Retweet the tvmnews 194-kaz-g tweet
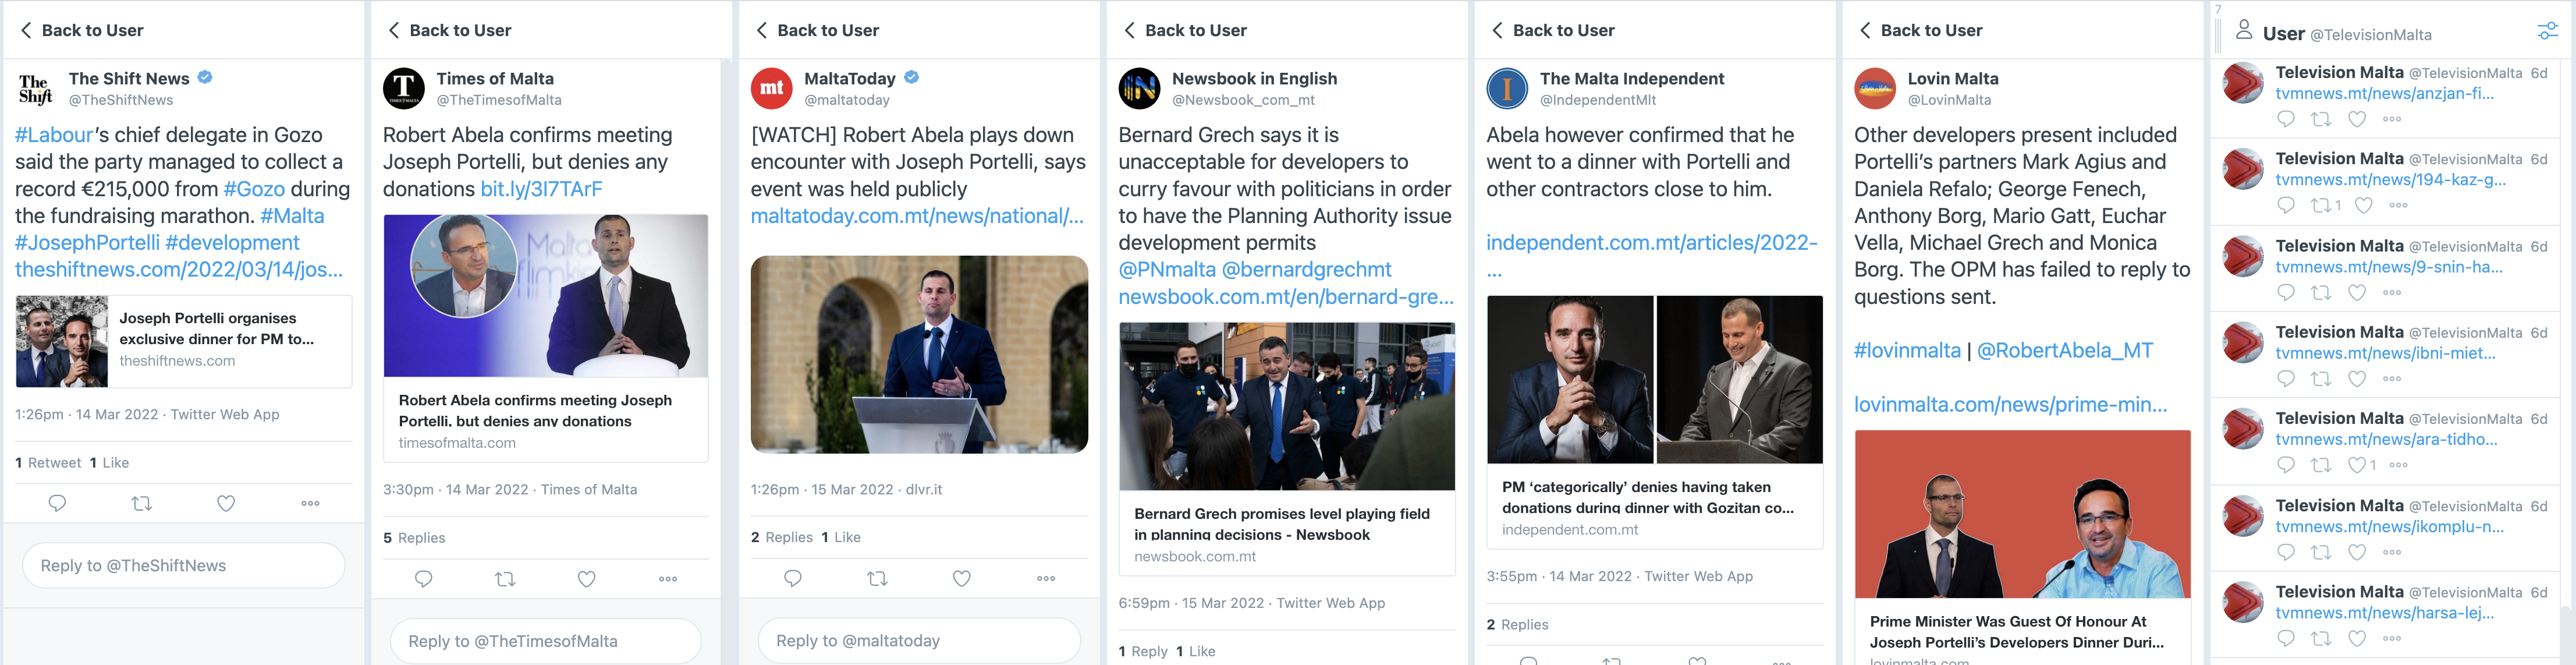Image resolution: width=2576 pixels, height=665 pixels. (2321, 205)
